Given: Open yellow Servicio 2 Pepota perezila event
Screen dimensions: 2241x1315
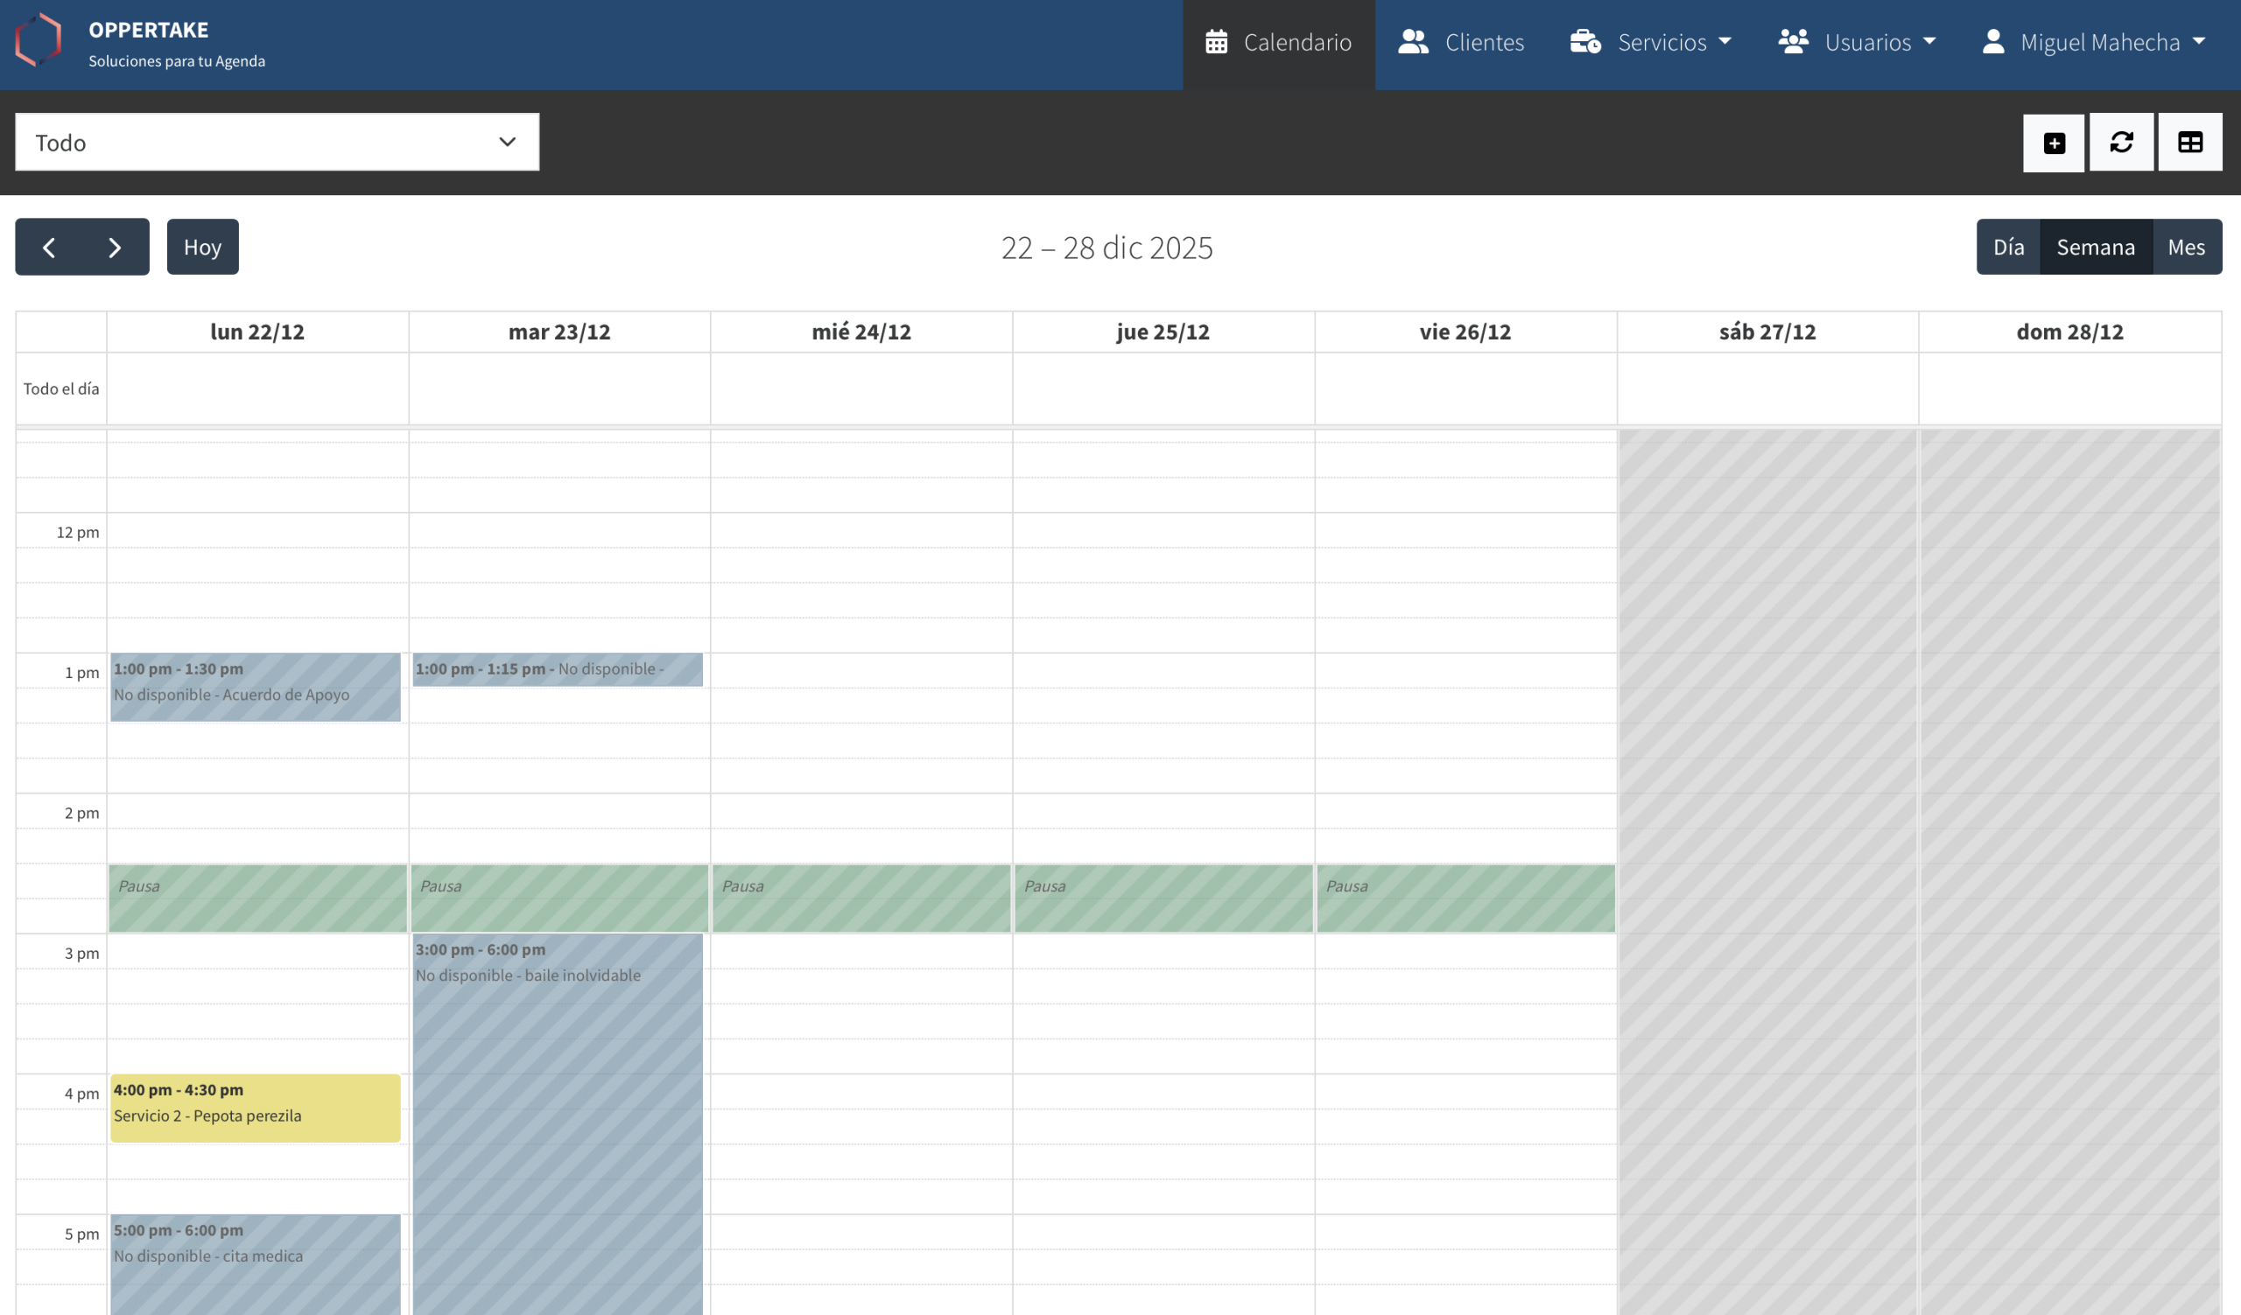Looking at the screenshot, I should coord(256,1109).
